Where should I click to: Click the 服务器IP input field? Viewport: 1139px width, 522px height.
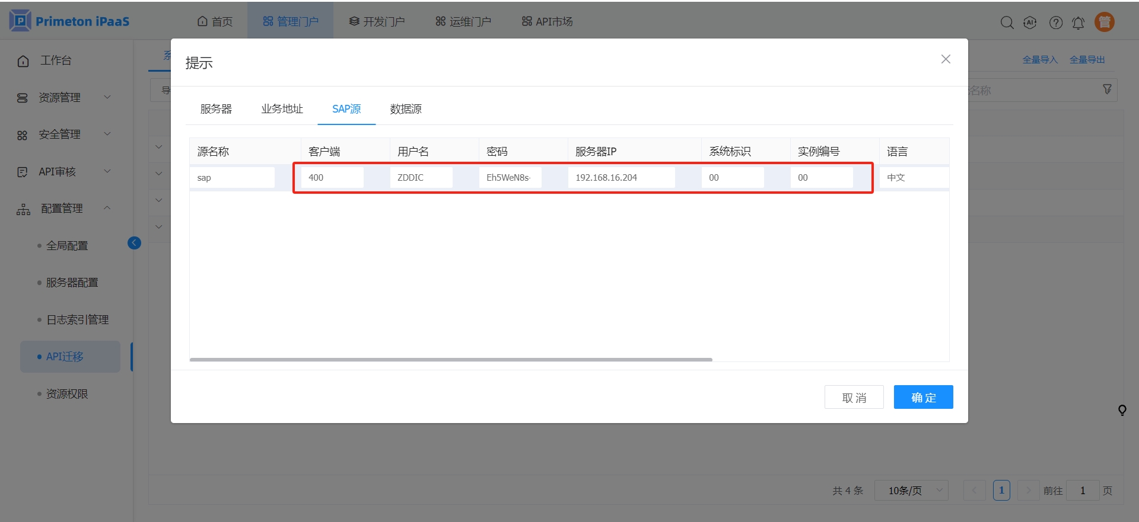pos(621,178)
